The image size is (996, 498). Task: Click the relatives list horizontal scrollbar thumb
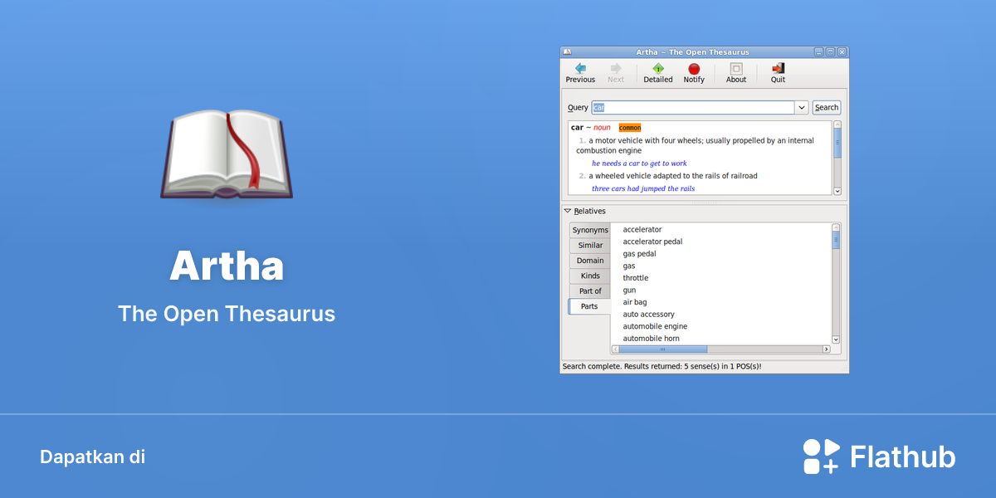(x=663, y=349)
